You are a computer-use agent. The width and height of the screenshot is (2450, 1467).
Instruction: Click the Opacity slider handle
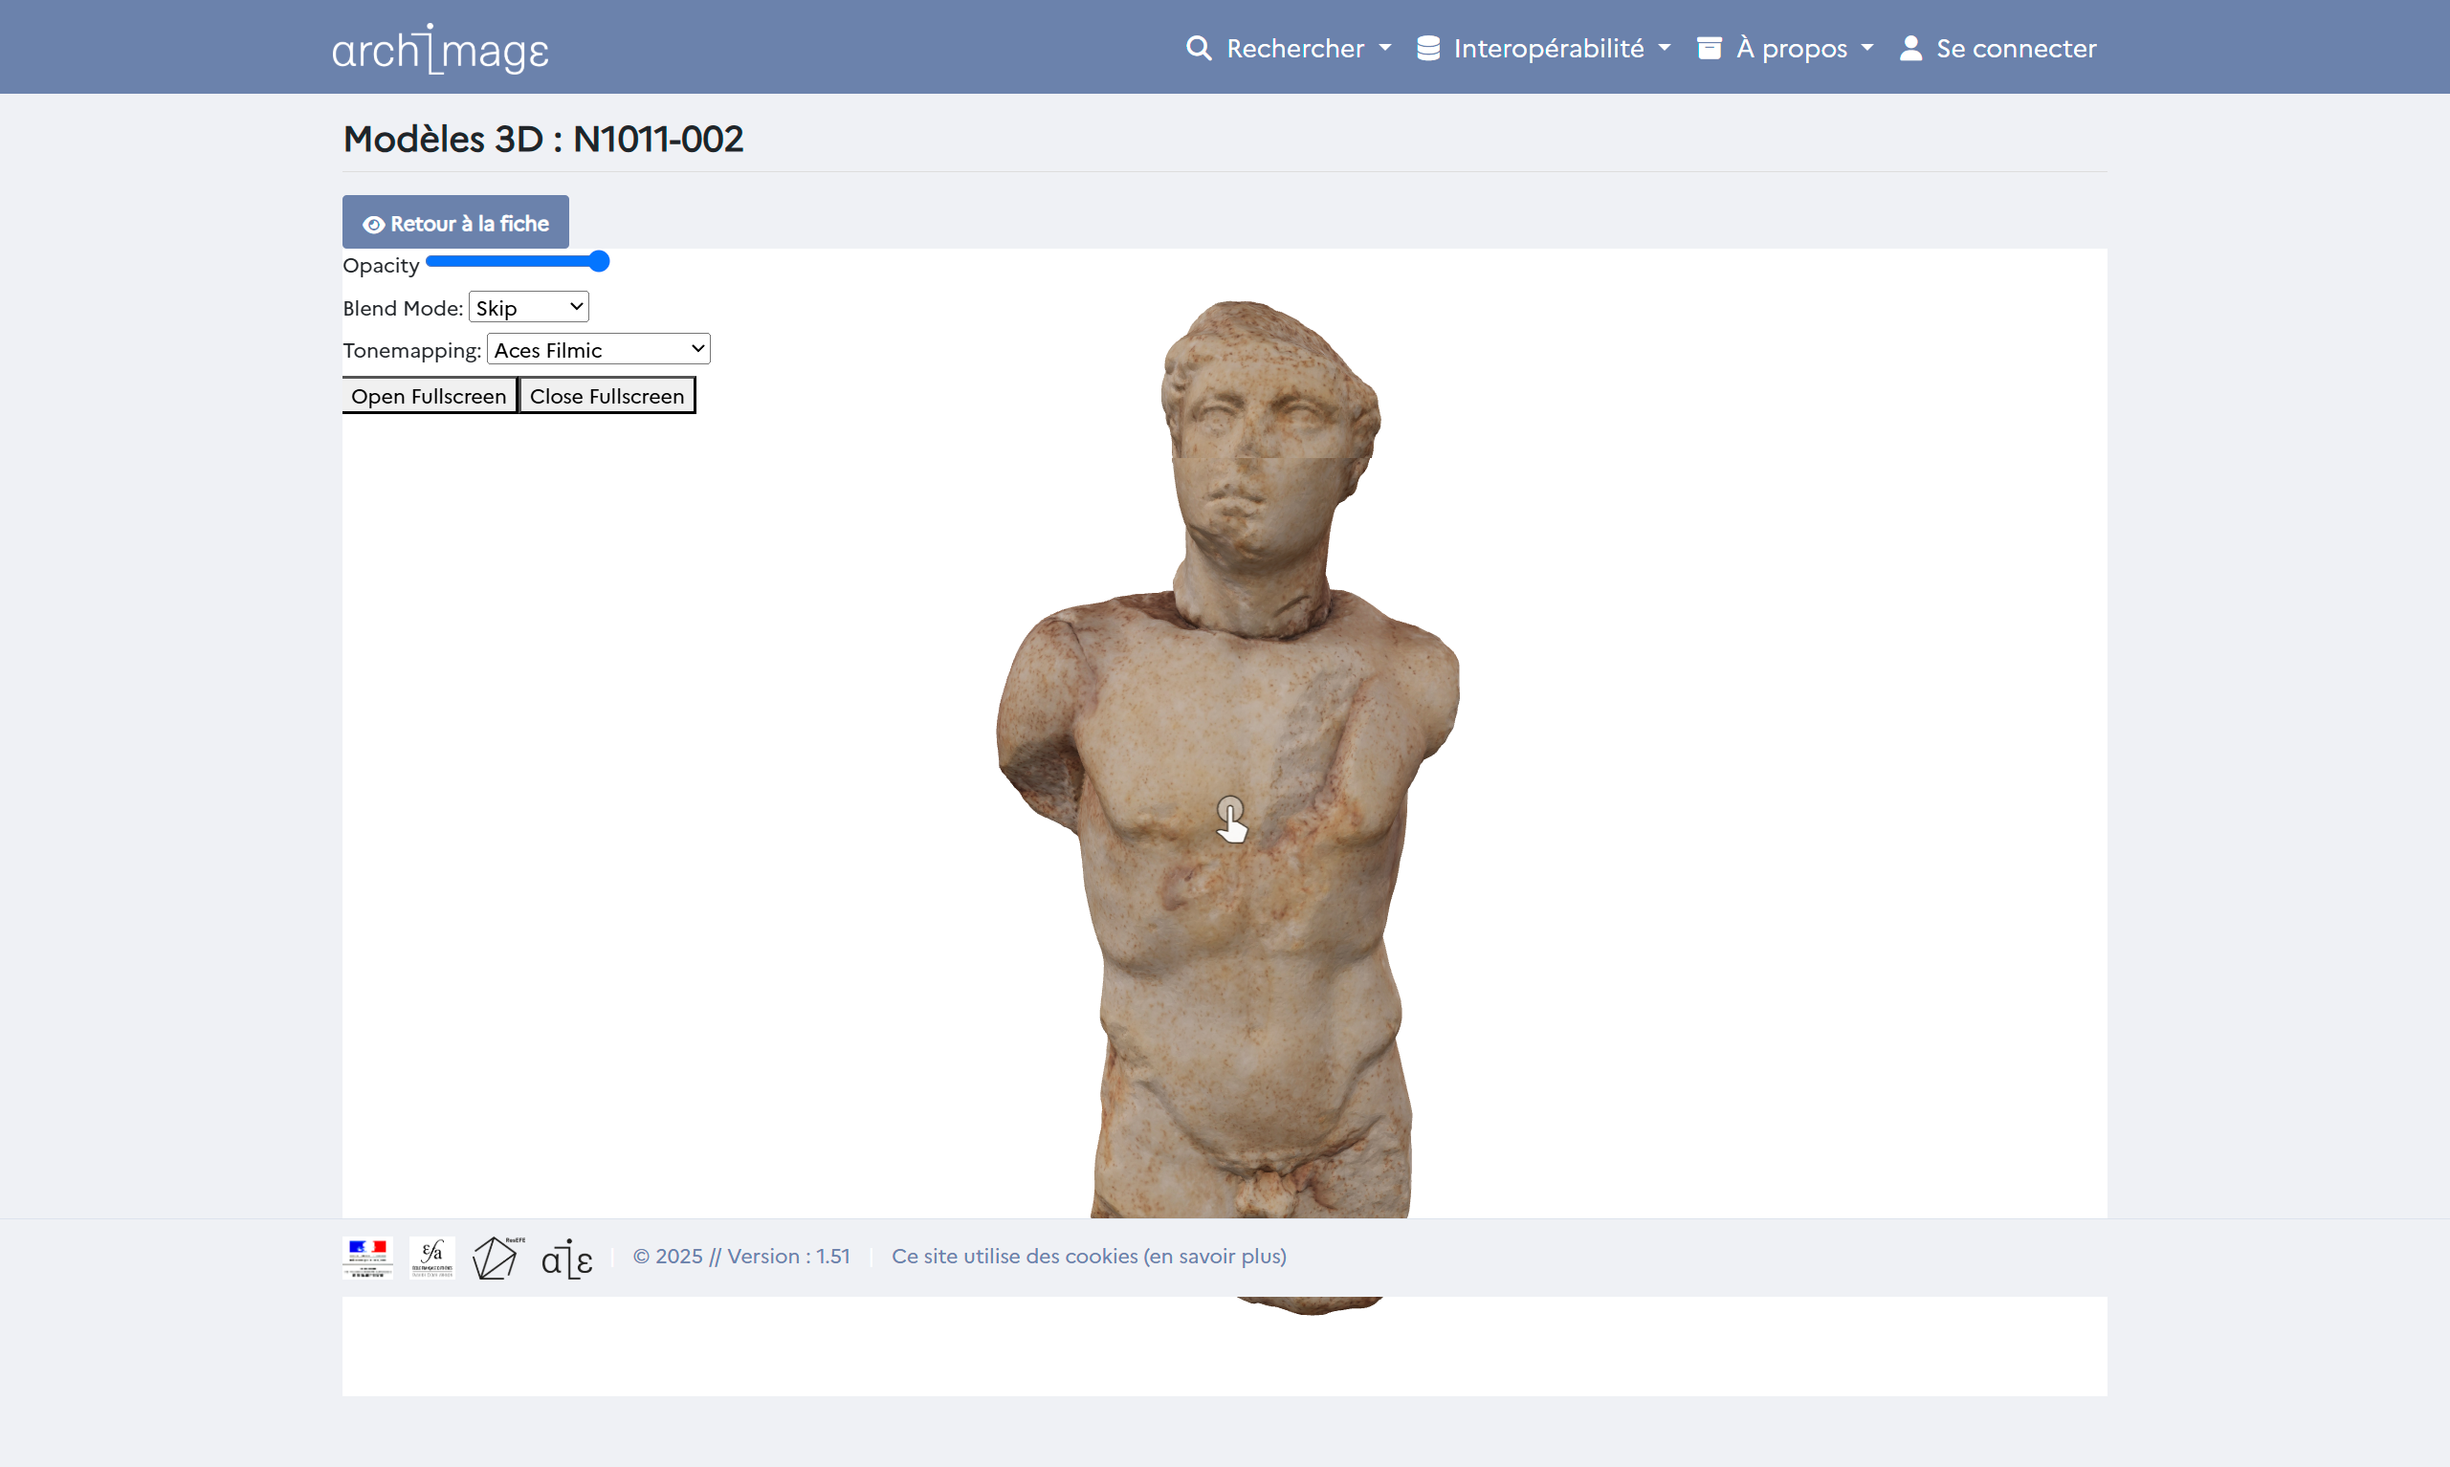tap(598, 262)
